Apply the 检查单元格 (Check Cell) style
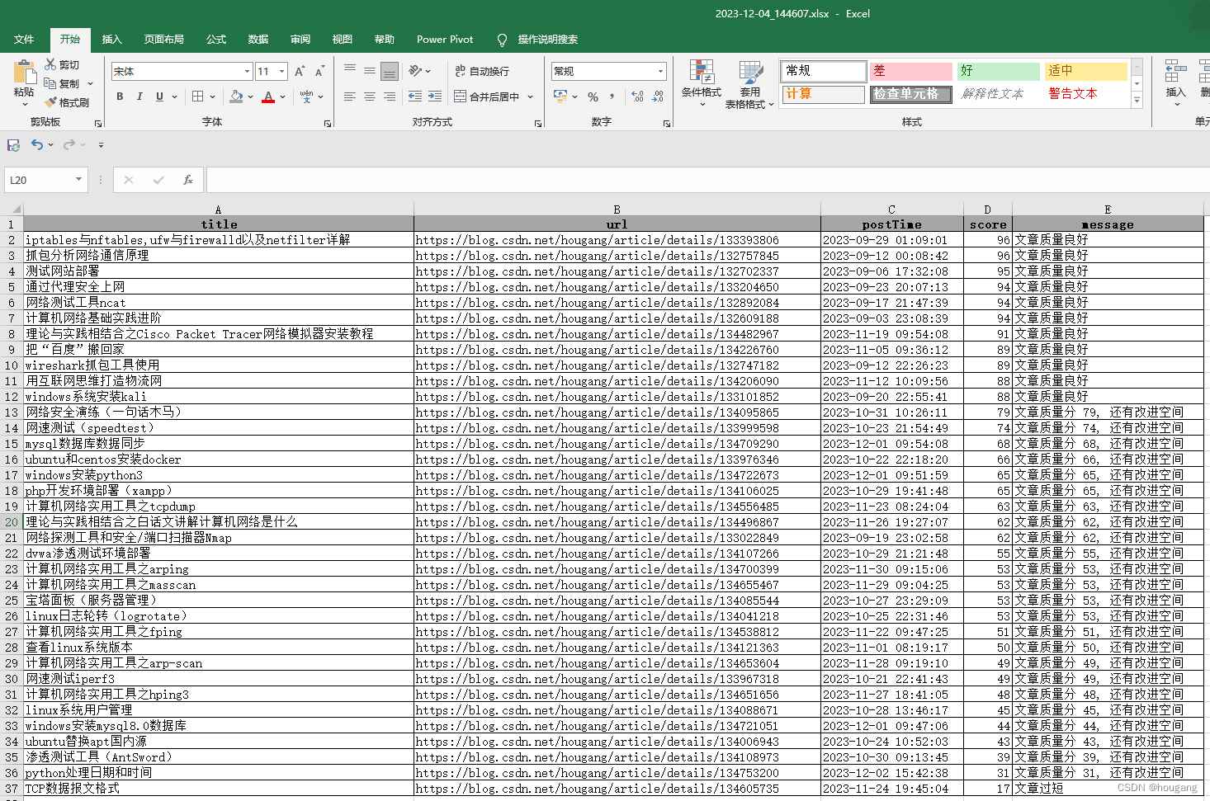 pyautogui.click(x=911, y=94)
